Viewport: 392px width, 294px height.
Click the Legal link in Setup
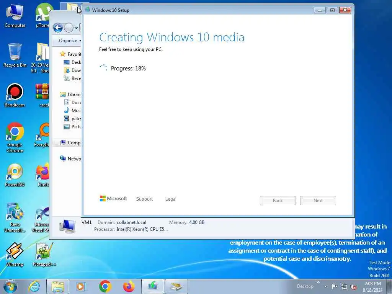(x=171, y=199)
